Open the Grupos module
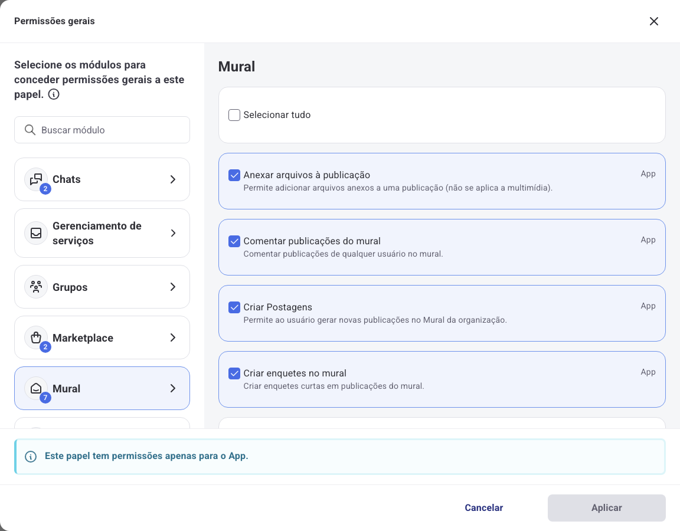The width and height of the screenshot is (680, 531). [102, 287]
